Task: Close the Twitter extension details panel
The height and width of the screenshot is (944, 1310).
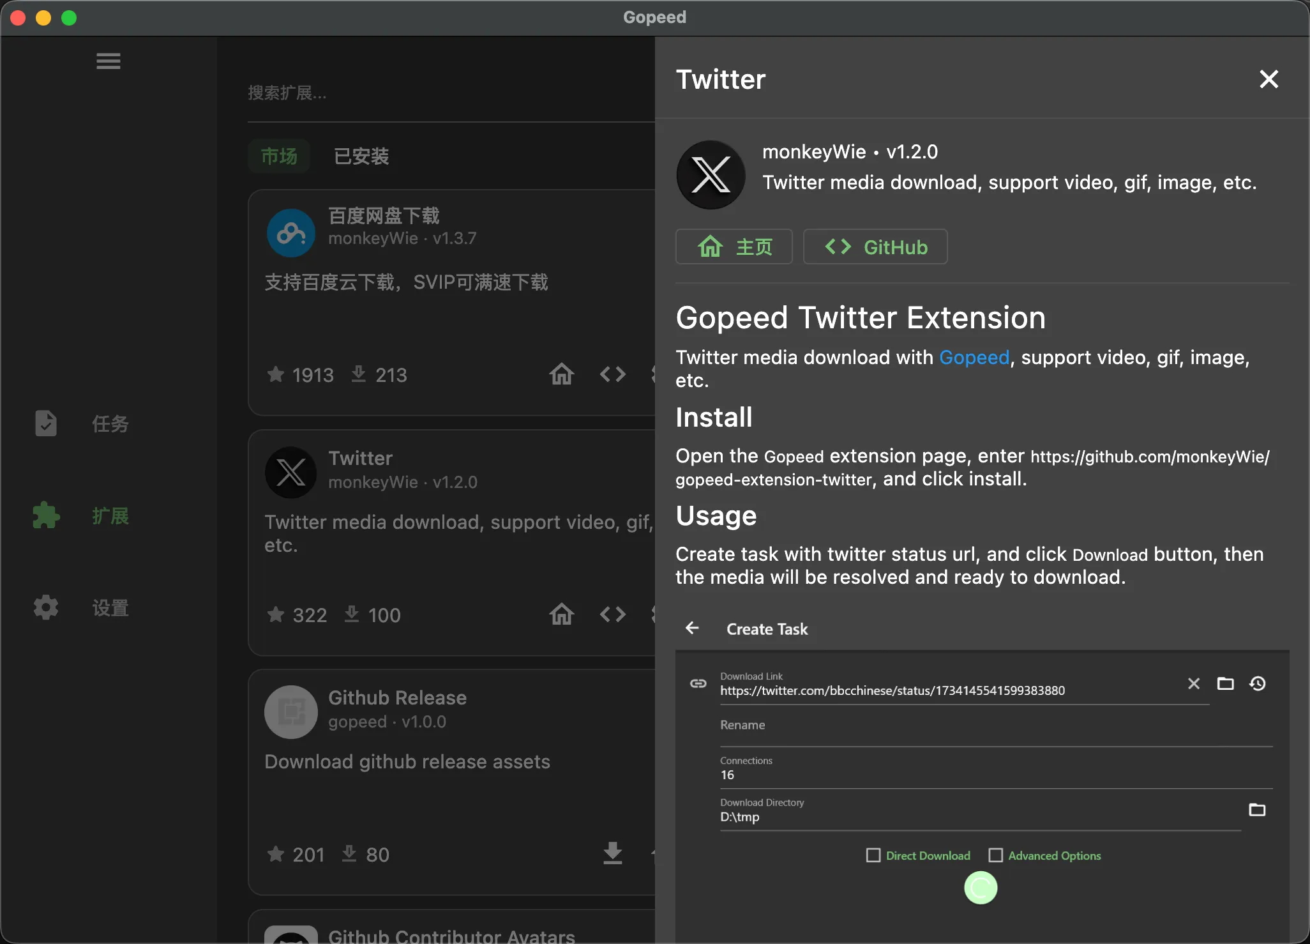Action: click(x=1269, y=79)
